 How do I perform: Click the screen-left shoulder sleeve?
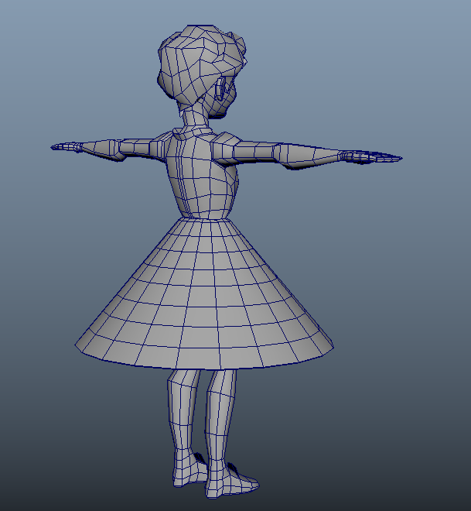tap(142, 147)
